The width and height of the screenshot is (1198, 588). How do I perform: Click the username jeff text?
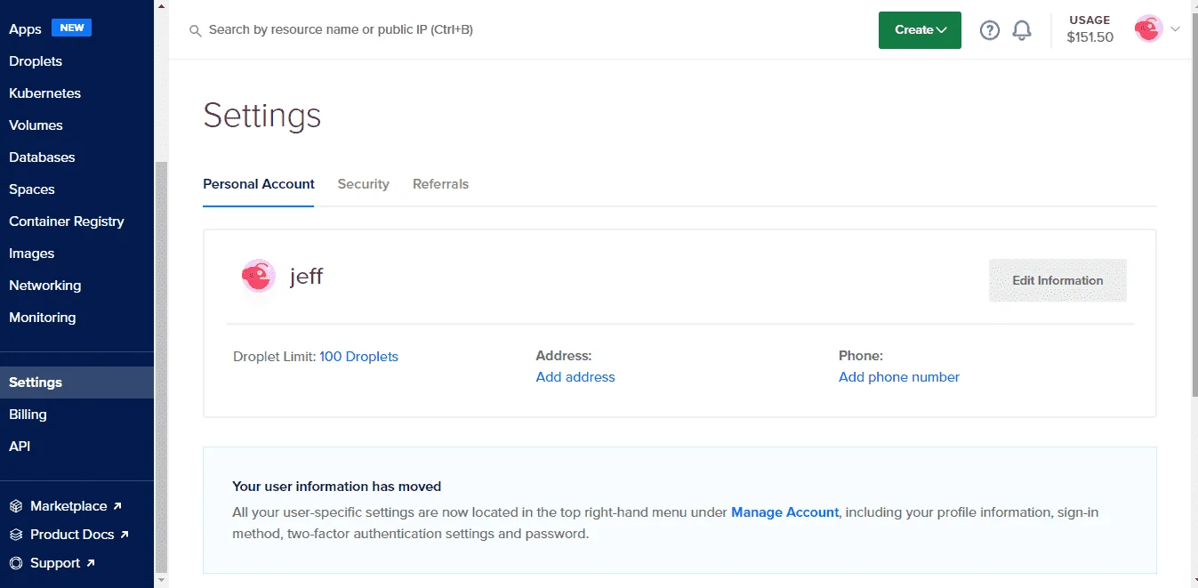click(x=306, y=277)
